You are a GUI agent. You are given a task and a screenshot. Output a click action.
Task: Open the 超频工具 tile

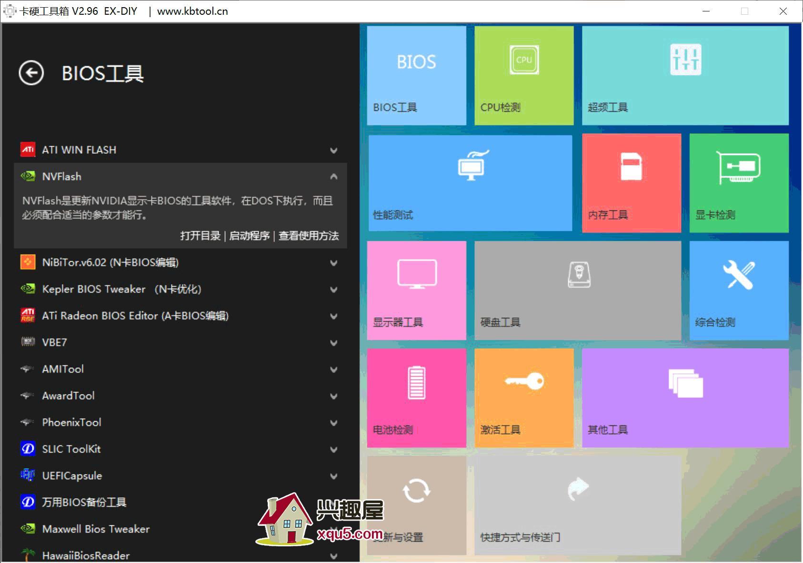685,76
